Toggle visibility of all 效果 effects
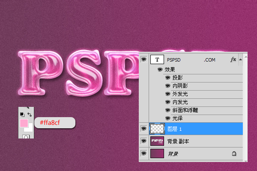Viewport: 257px width, 171px height. click(x=160, y=70)
